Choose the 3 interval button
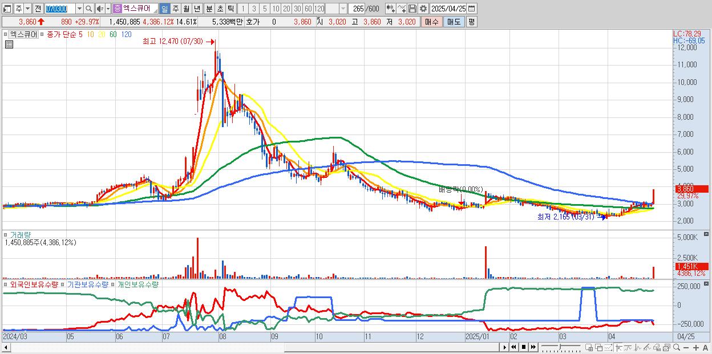712x354 pixels. click(254, 9)
